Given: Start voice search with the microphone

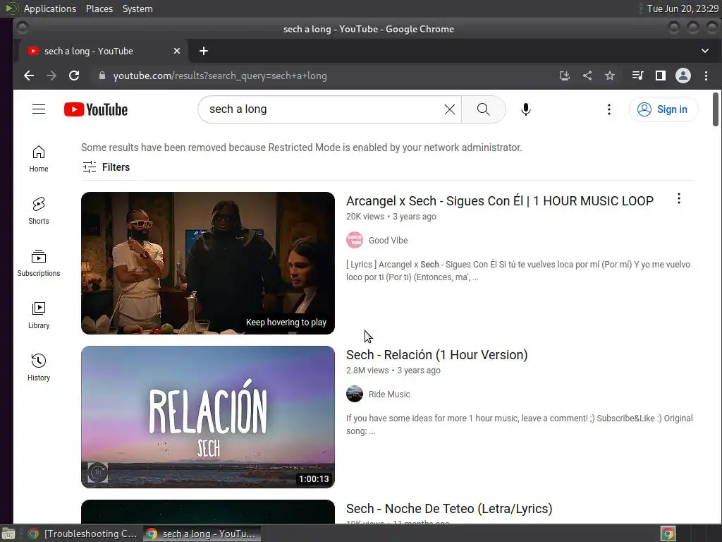Looking at the screenshot, I should click(x=526, y=109).
